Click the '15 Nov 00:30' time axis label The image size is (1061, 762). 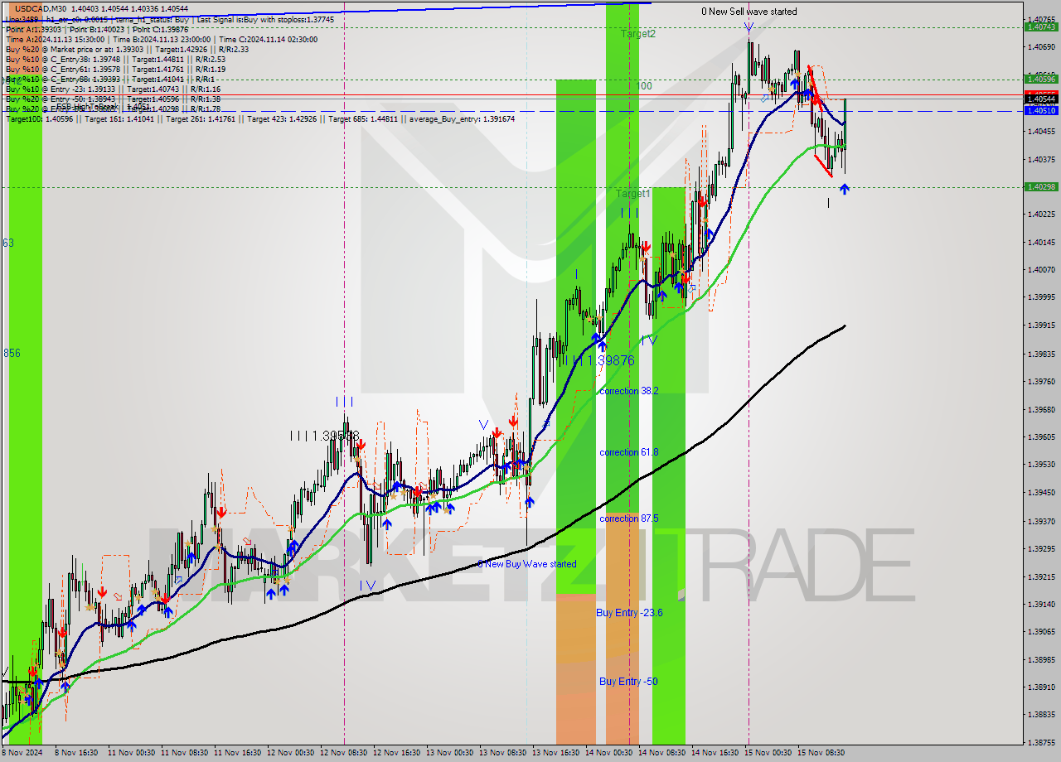point(768,753)
